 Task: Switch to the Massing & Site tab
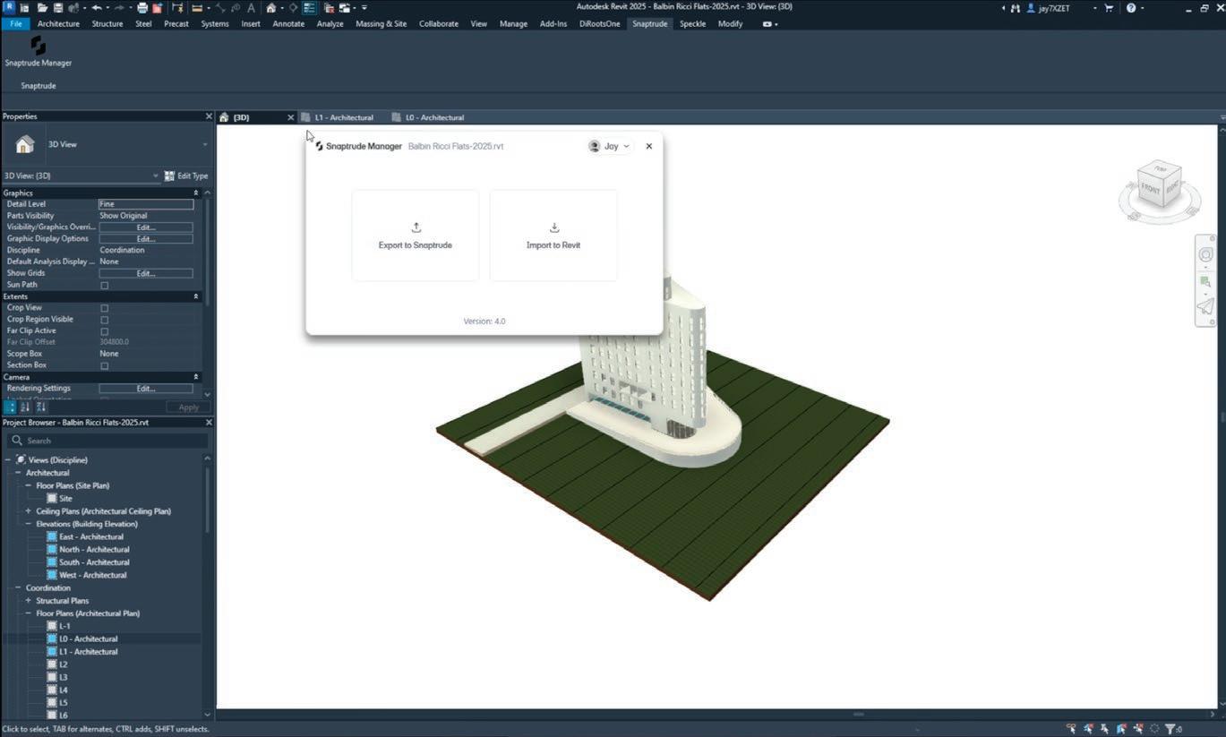pyautogui.click(x=382, y=24)
